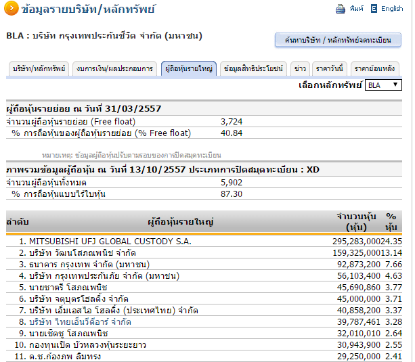Open the บริษัท/หลักทรัพย์ tab
Screen dimensions: 415x362
(39, 68)
